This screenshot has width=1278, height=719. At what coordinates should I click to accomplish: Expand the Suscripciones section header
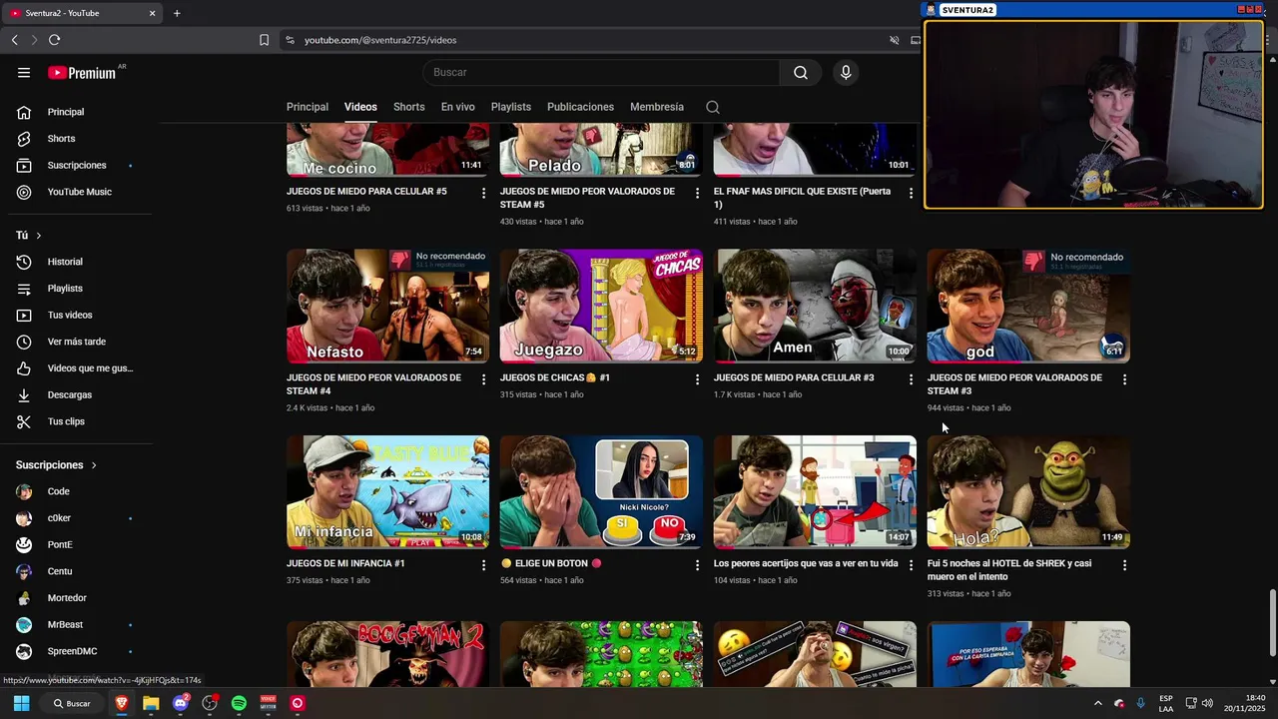57,465
